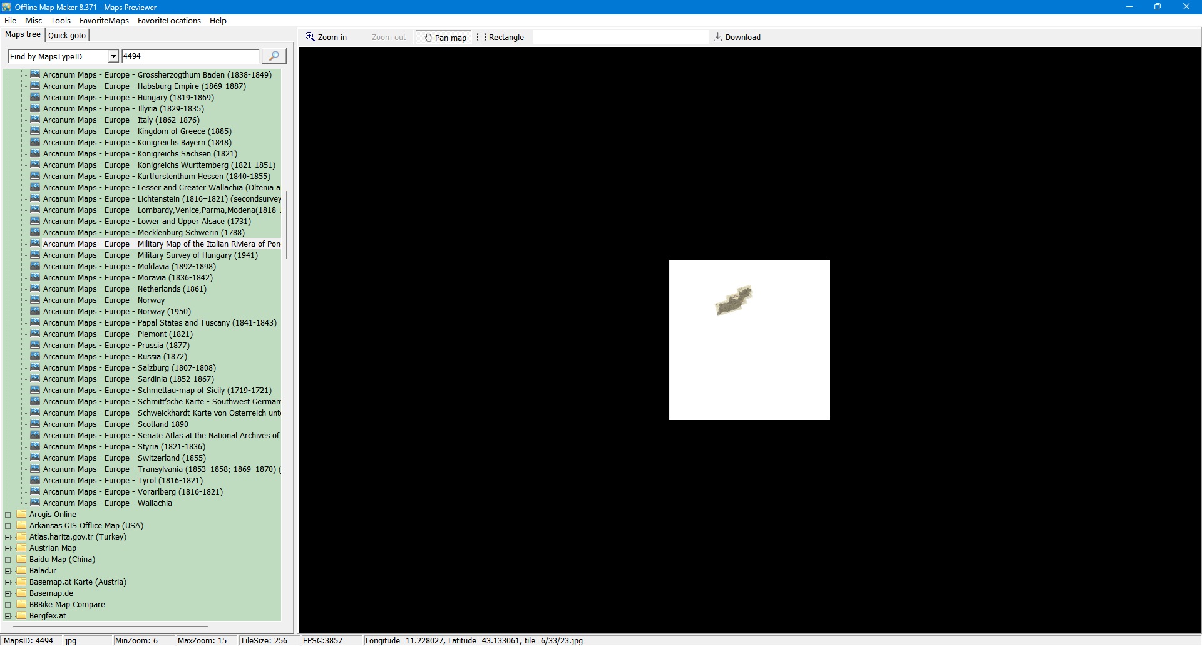Click the Arcgis Online folder icon

click(21, 515)
